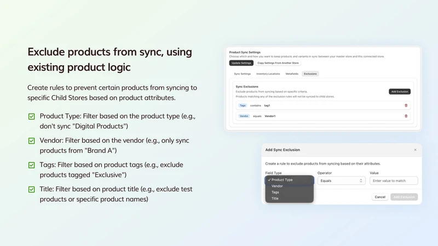Click the Tags badge in exclusion row
The height and width of the screenshot is (246, 438).
pos(243,106)
